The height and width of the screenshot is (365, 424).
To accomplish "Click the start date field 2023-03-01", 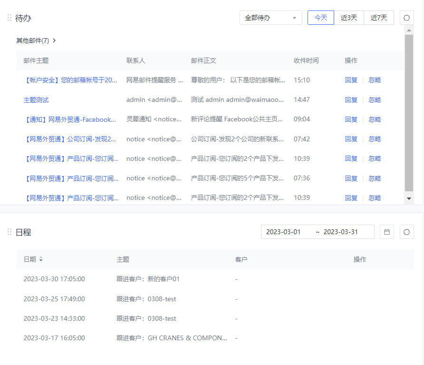I will [283, 232].
